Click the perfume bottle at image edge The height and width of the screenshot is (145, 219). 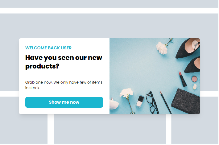pyautogui.click(x=114, y=104)
